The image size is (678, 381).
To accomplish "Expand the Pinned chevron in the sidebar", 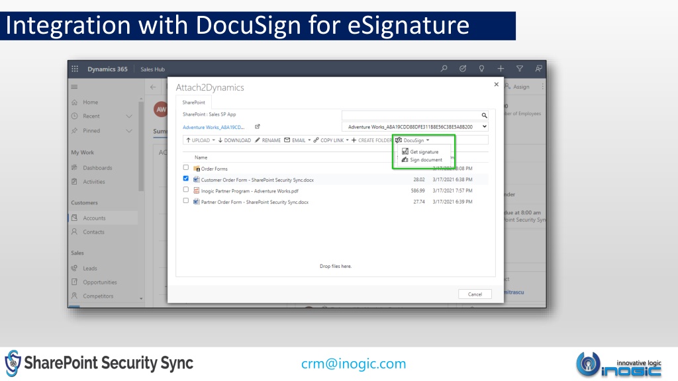I will (129, 131).
